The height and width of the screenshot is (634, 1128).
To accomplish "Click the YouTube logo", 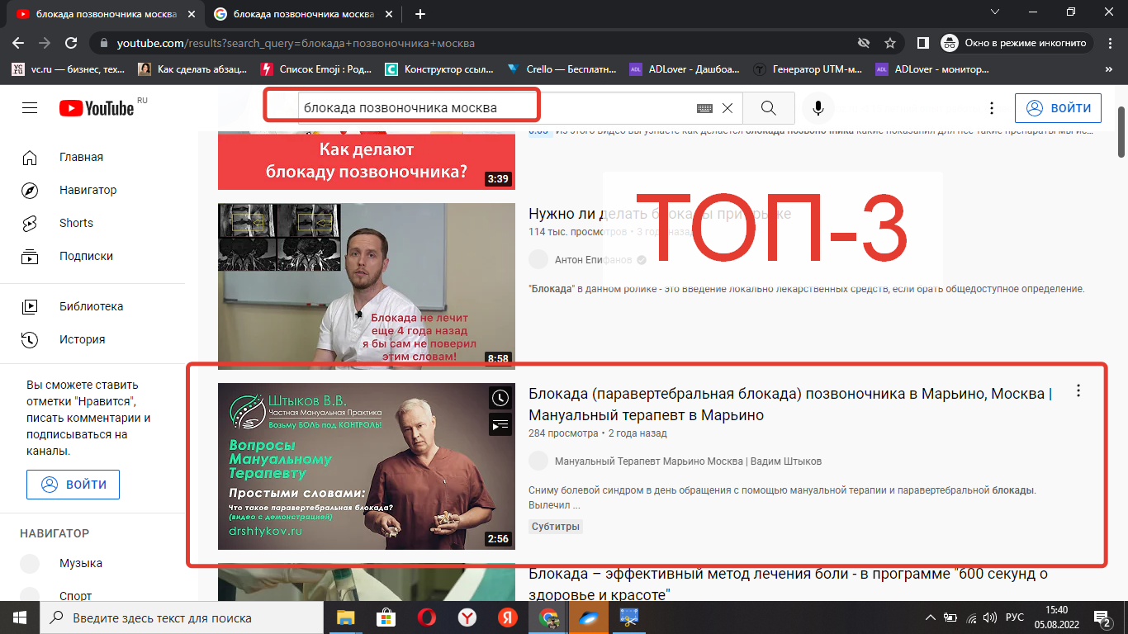I will click(x=96, y=108).
